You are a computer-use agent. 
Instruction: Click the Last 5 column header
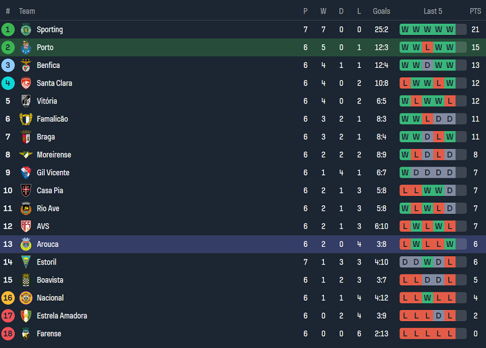433,11
